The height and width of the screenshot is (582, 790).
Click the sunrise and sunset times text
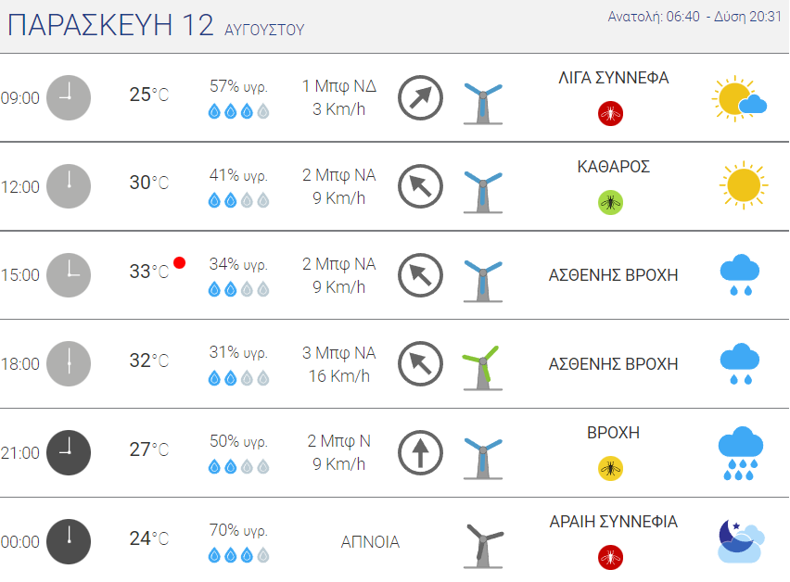(694, 17)
